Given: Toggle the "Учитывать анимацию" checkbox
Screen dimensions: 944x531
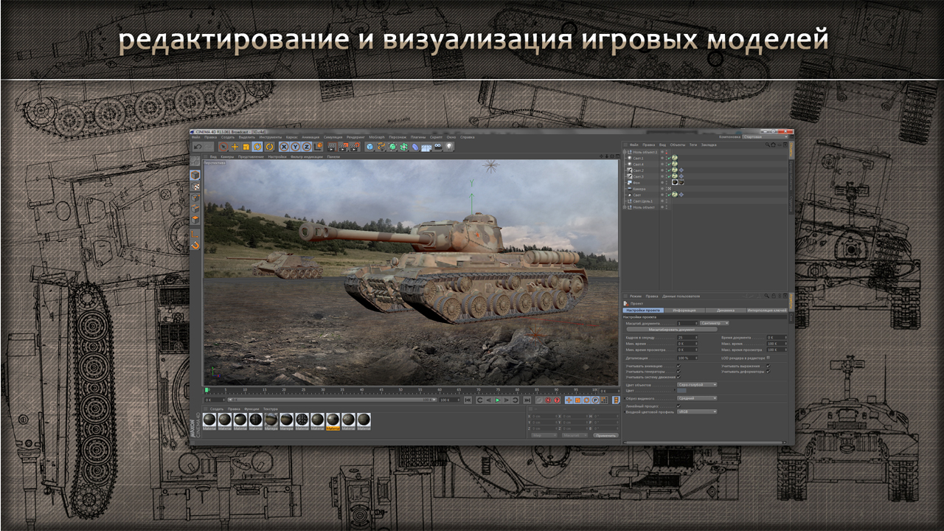Looking at the screenshot, I should click(x=678, y=366).
